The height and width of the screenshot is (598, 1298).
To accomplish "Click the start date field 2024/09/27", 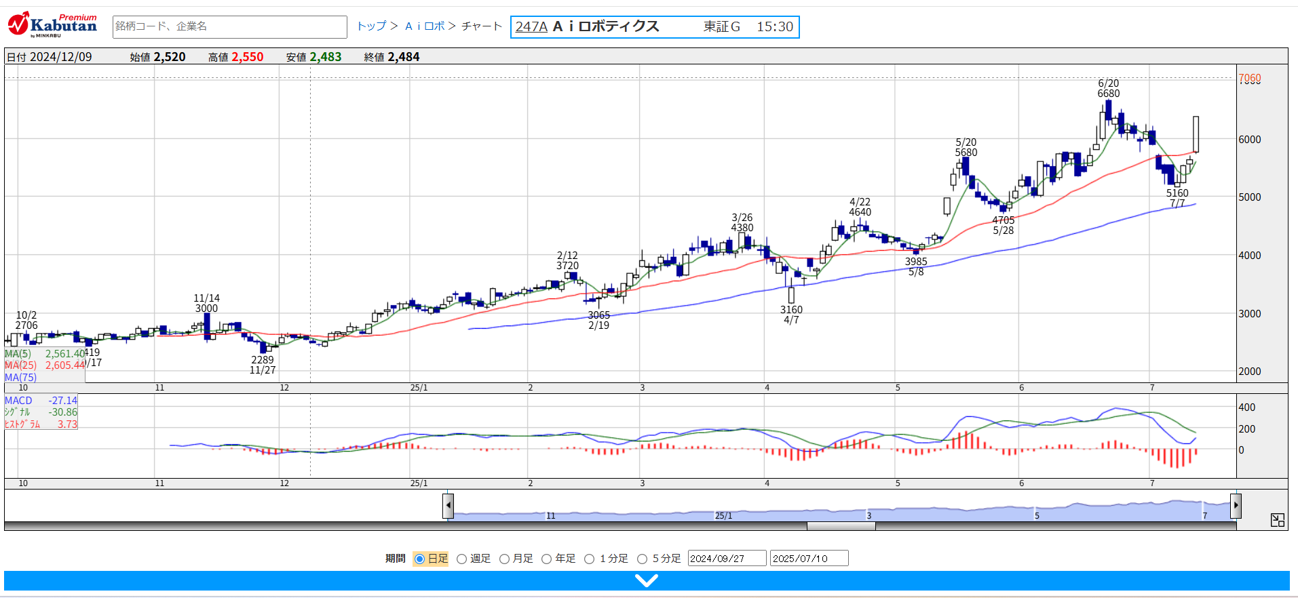I will (727, 558).
